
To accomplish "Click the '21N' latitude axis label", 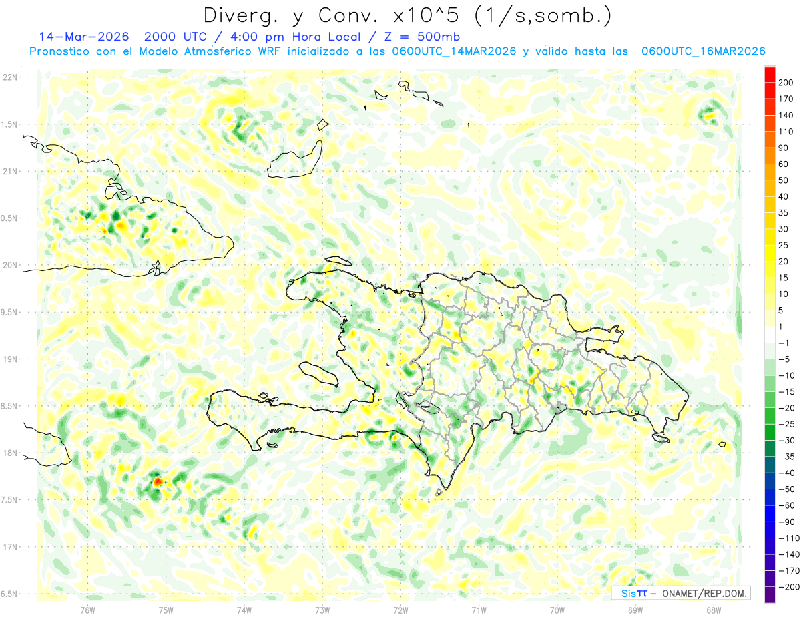I will [x=10, y=171].
